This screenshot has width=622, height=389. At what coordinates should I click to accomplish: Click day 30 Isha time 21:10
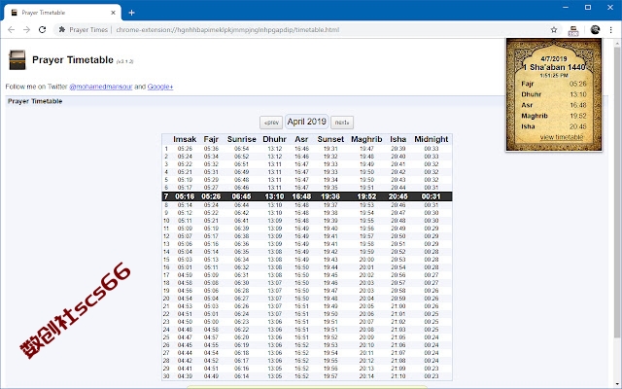397,376
